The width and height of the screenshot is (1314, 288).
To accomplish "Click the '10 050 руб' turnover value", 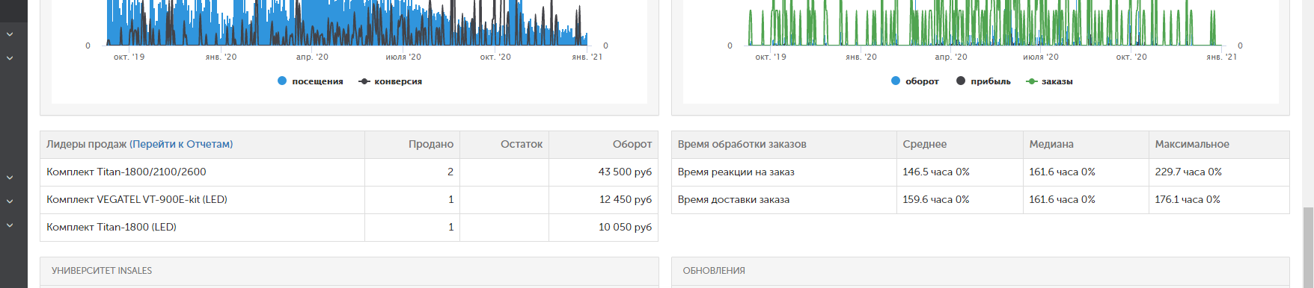I will click(x=625, y=227).
